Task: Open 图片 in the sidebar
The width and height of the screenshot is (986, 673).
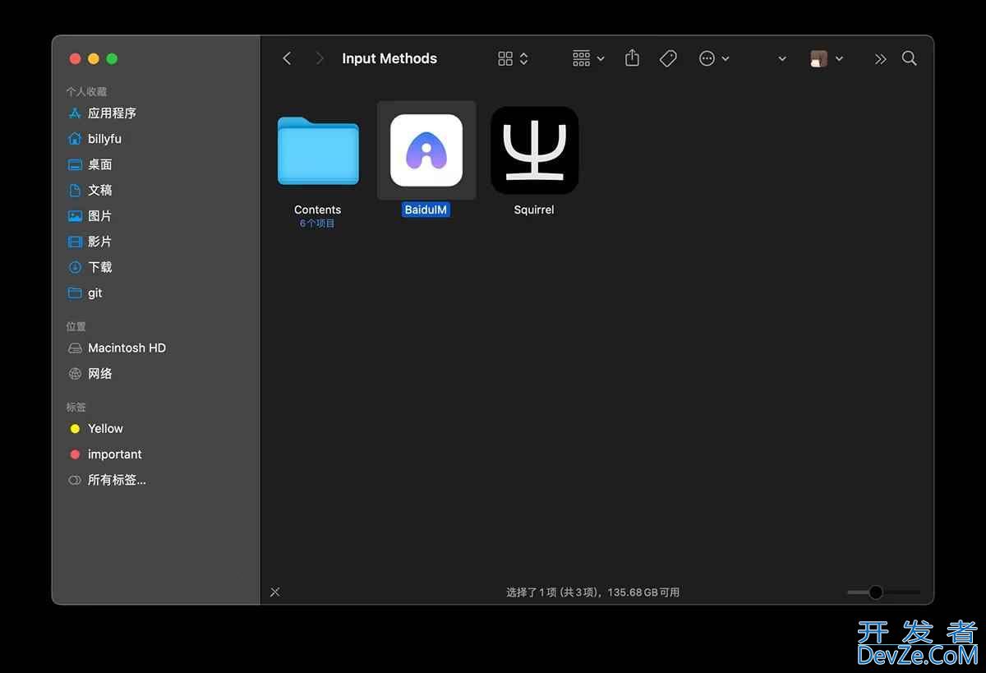Action: tap(90, 215)
